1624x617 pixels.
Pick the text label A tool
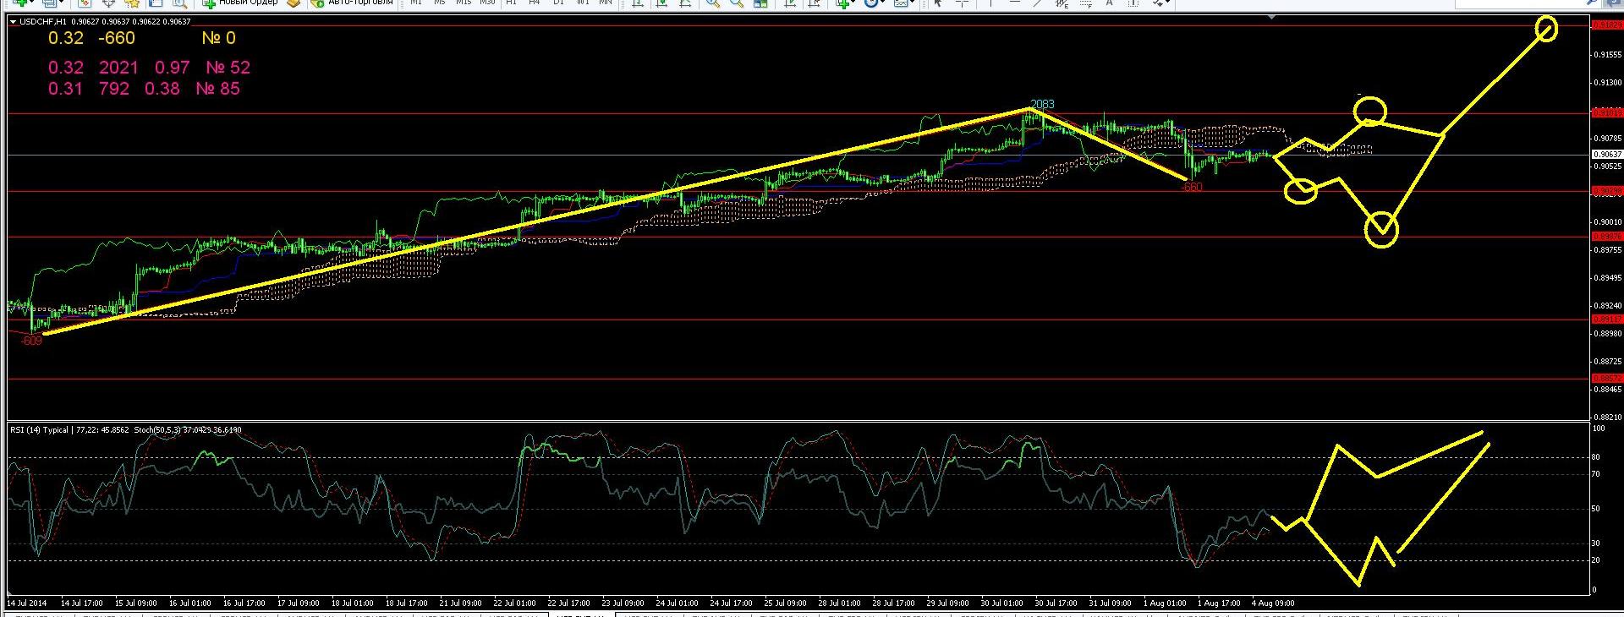pos(1109,3)
